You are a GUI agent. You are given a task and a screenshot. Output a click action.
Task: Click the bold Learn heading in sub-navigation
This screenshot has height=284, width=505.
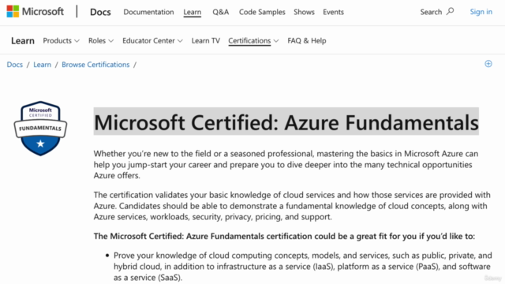[23, 41]
